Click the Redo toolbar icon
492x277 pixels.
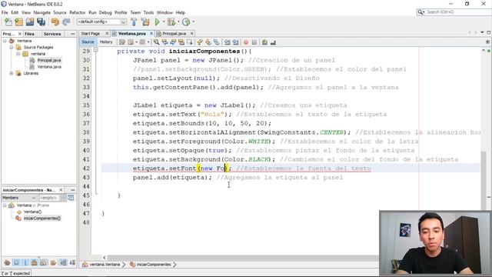coord(66,22)
